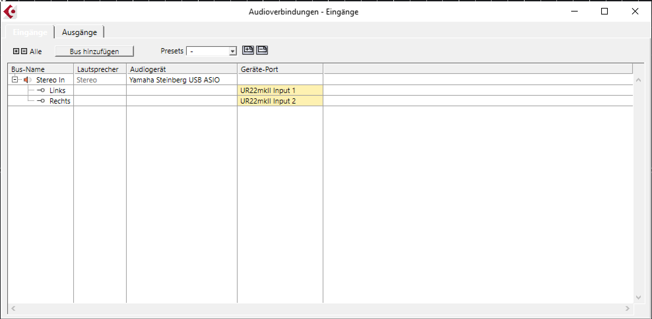Click the connector icon next to Links

(x=41, y=90)
